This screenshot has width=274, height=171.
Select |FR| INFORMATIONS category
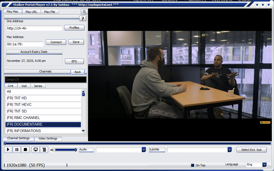coord(43,131)
